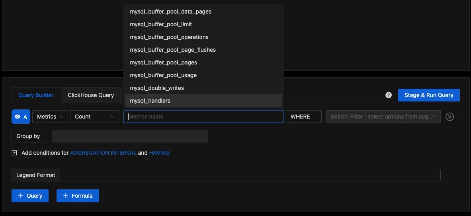Image resolution: width=471 pixels, height=216 pixels.
Task: Click Stage & Run Query button
Action: click(429, 95)
